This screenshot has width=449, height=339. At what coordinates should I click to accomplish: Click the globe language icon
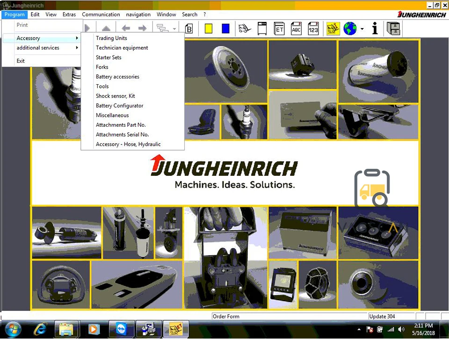[x=350, y=29]
